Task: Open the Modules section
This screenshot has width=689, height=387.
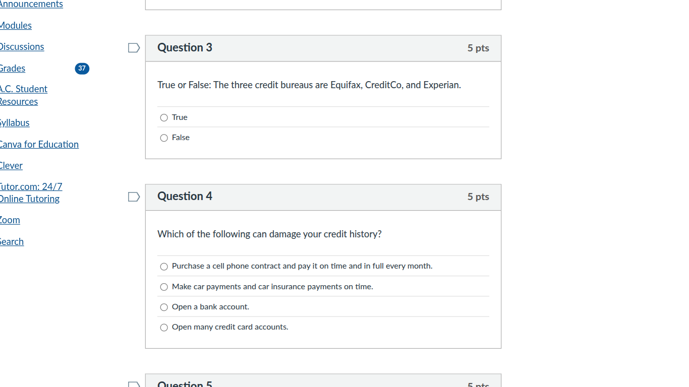Action: tap(16, 25)
